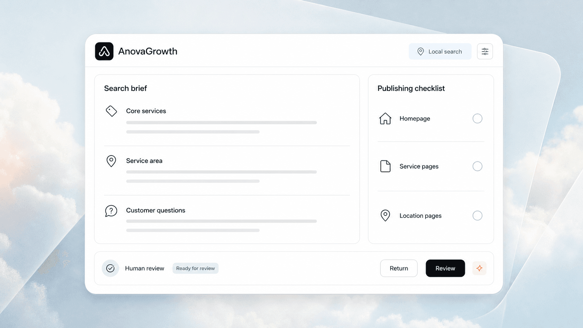583x328 pixels.
Task: Click the Location pages checklist label
Action: [421, 216]
